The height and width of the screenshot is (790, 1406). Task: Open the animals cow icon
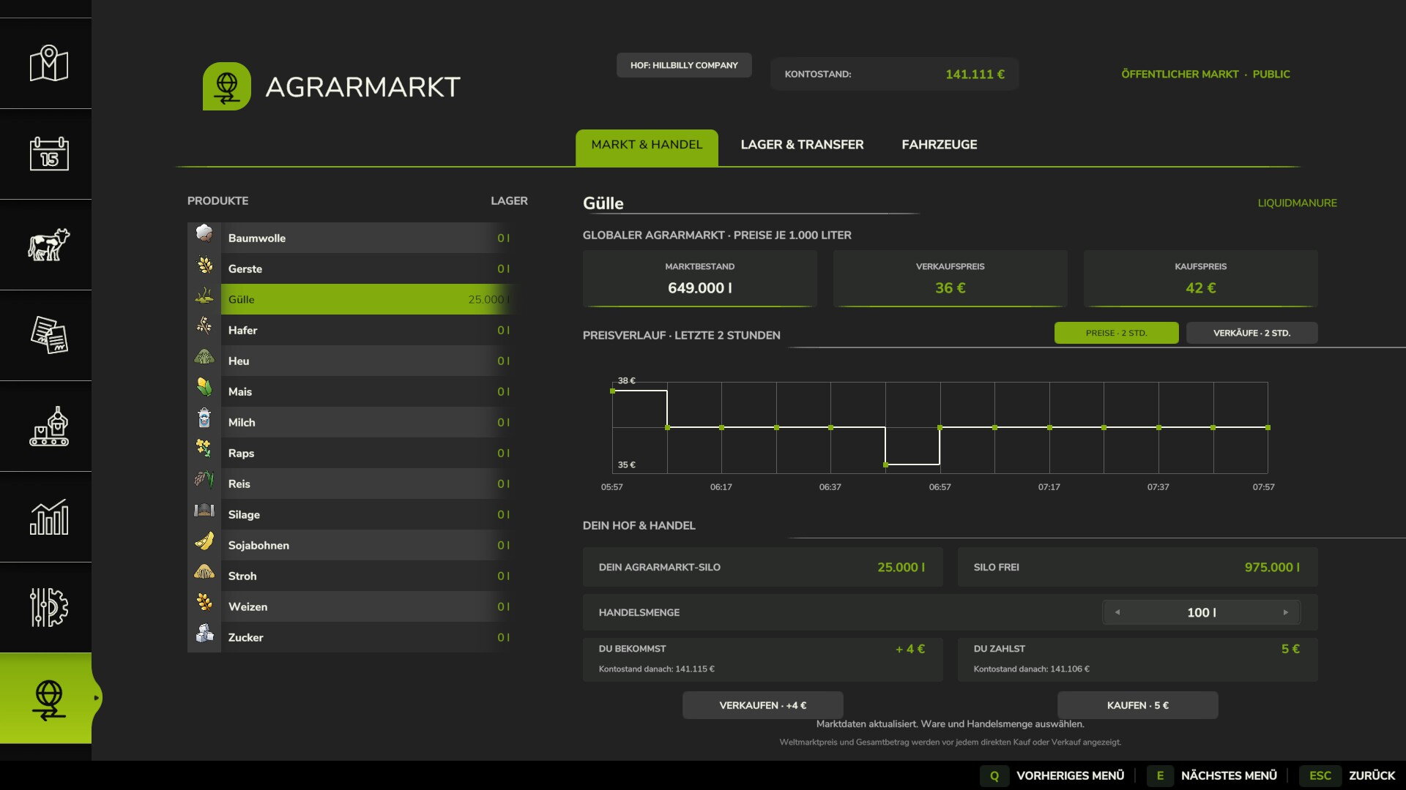pos(48,245)
